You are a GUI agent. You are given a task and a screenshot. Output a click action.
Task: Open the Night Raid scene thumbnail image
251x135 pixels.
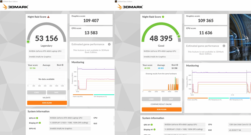(x=240, y=37)
